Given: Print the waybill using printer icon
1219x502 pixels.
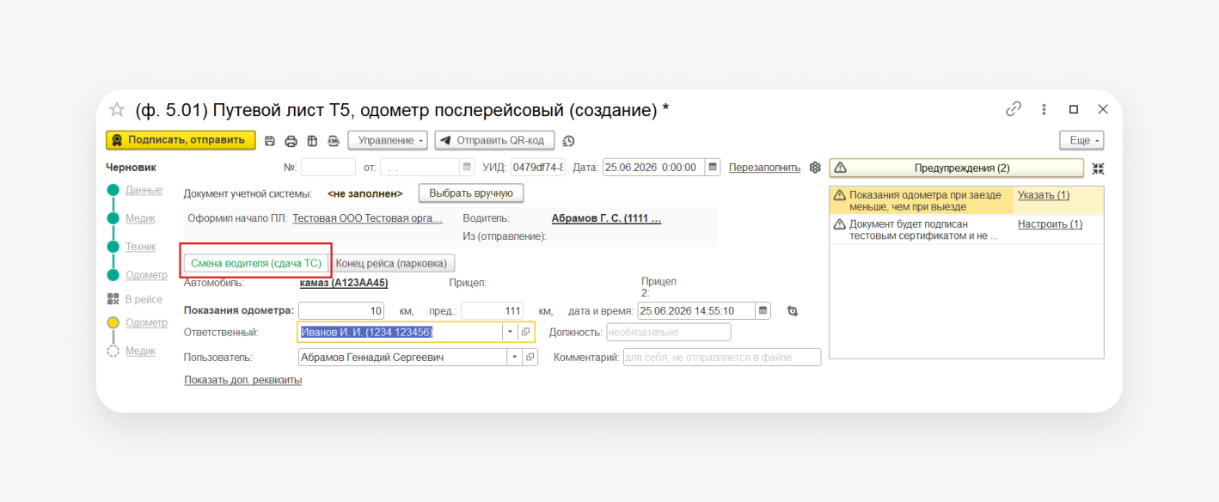Looking at the screenshot, I should click(291, 141).
